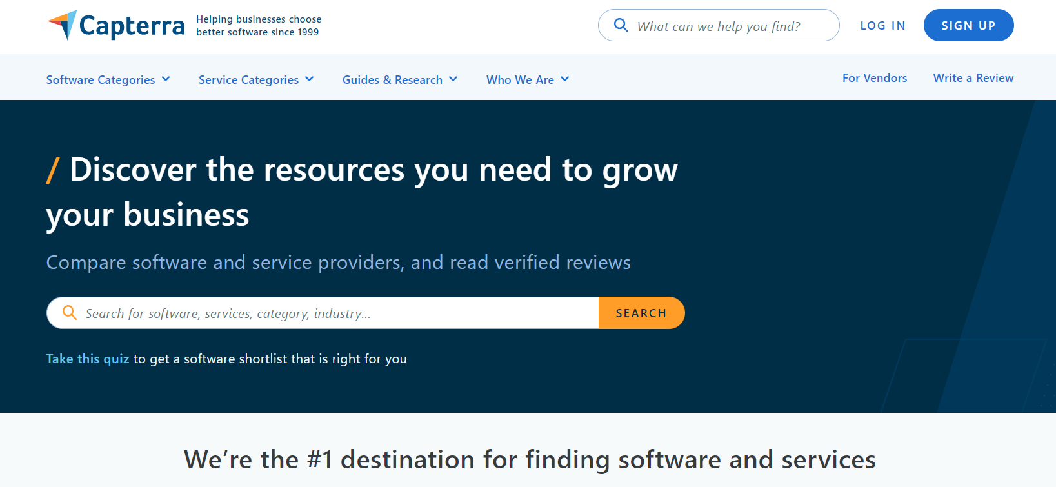The width and height of the screenshot is (1056, 487).
Task: Click the "Search for software, services" input field
Action: pos(335,313)
